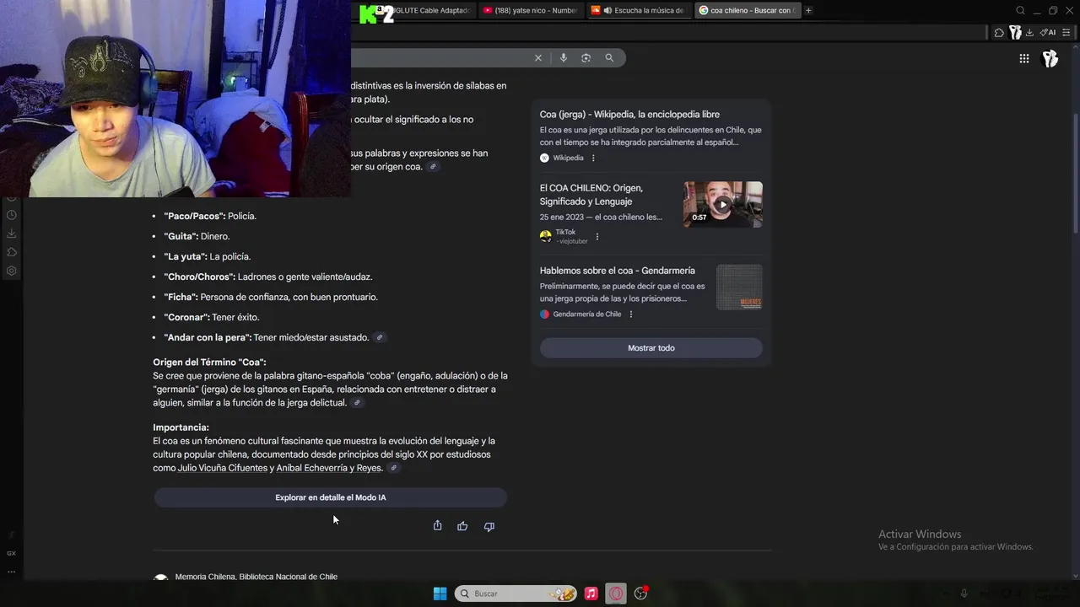Click taskbar microphone tray icon
The width and height of the screenshot is (1080, 607).
[964, 594]
